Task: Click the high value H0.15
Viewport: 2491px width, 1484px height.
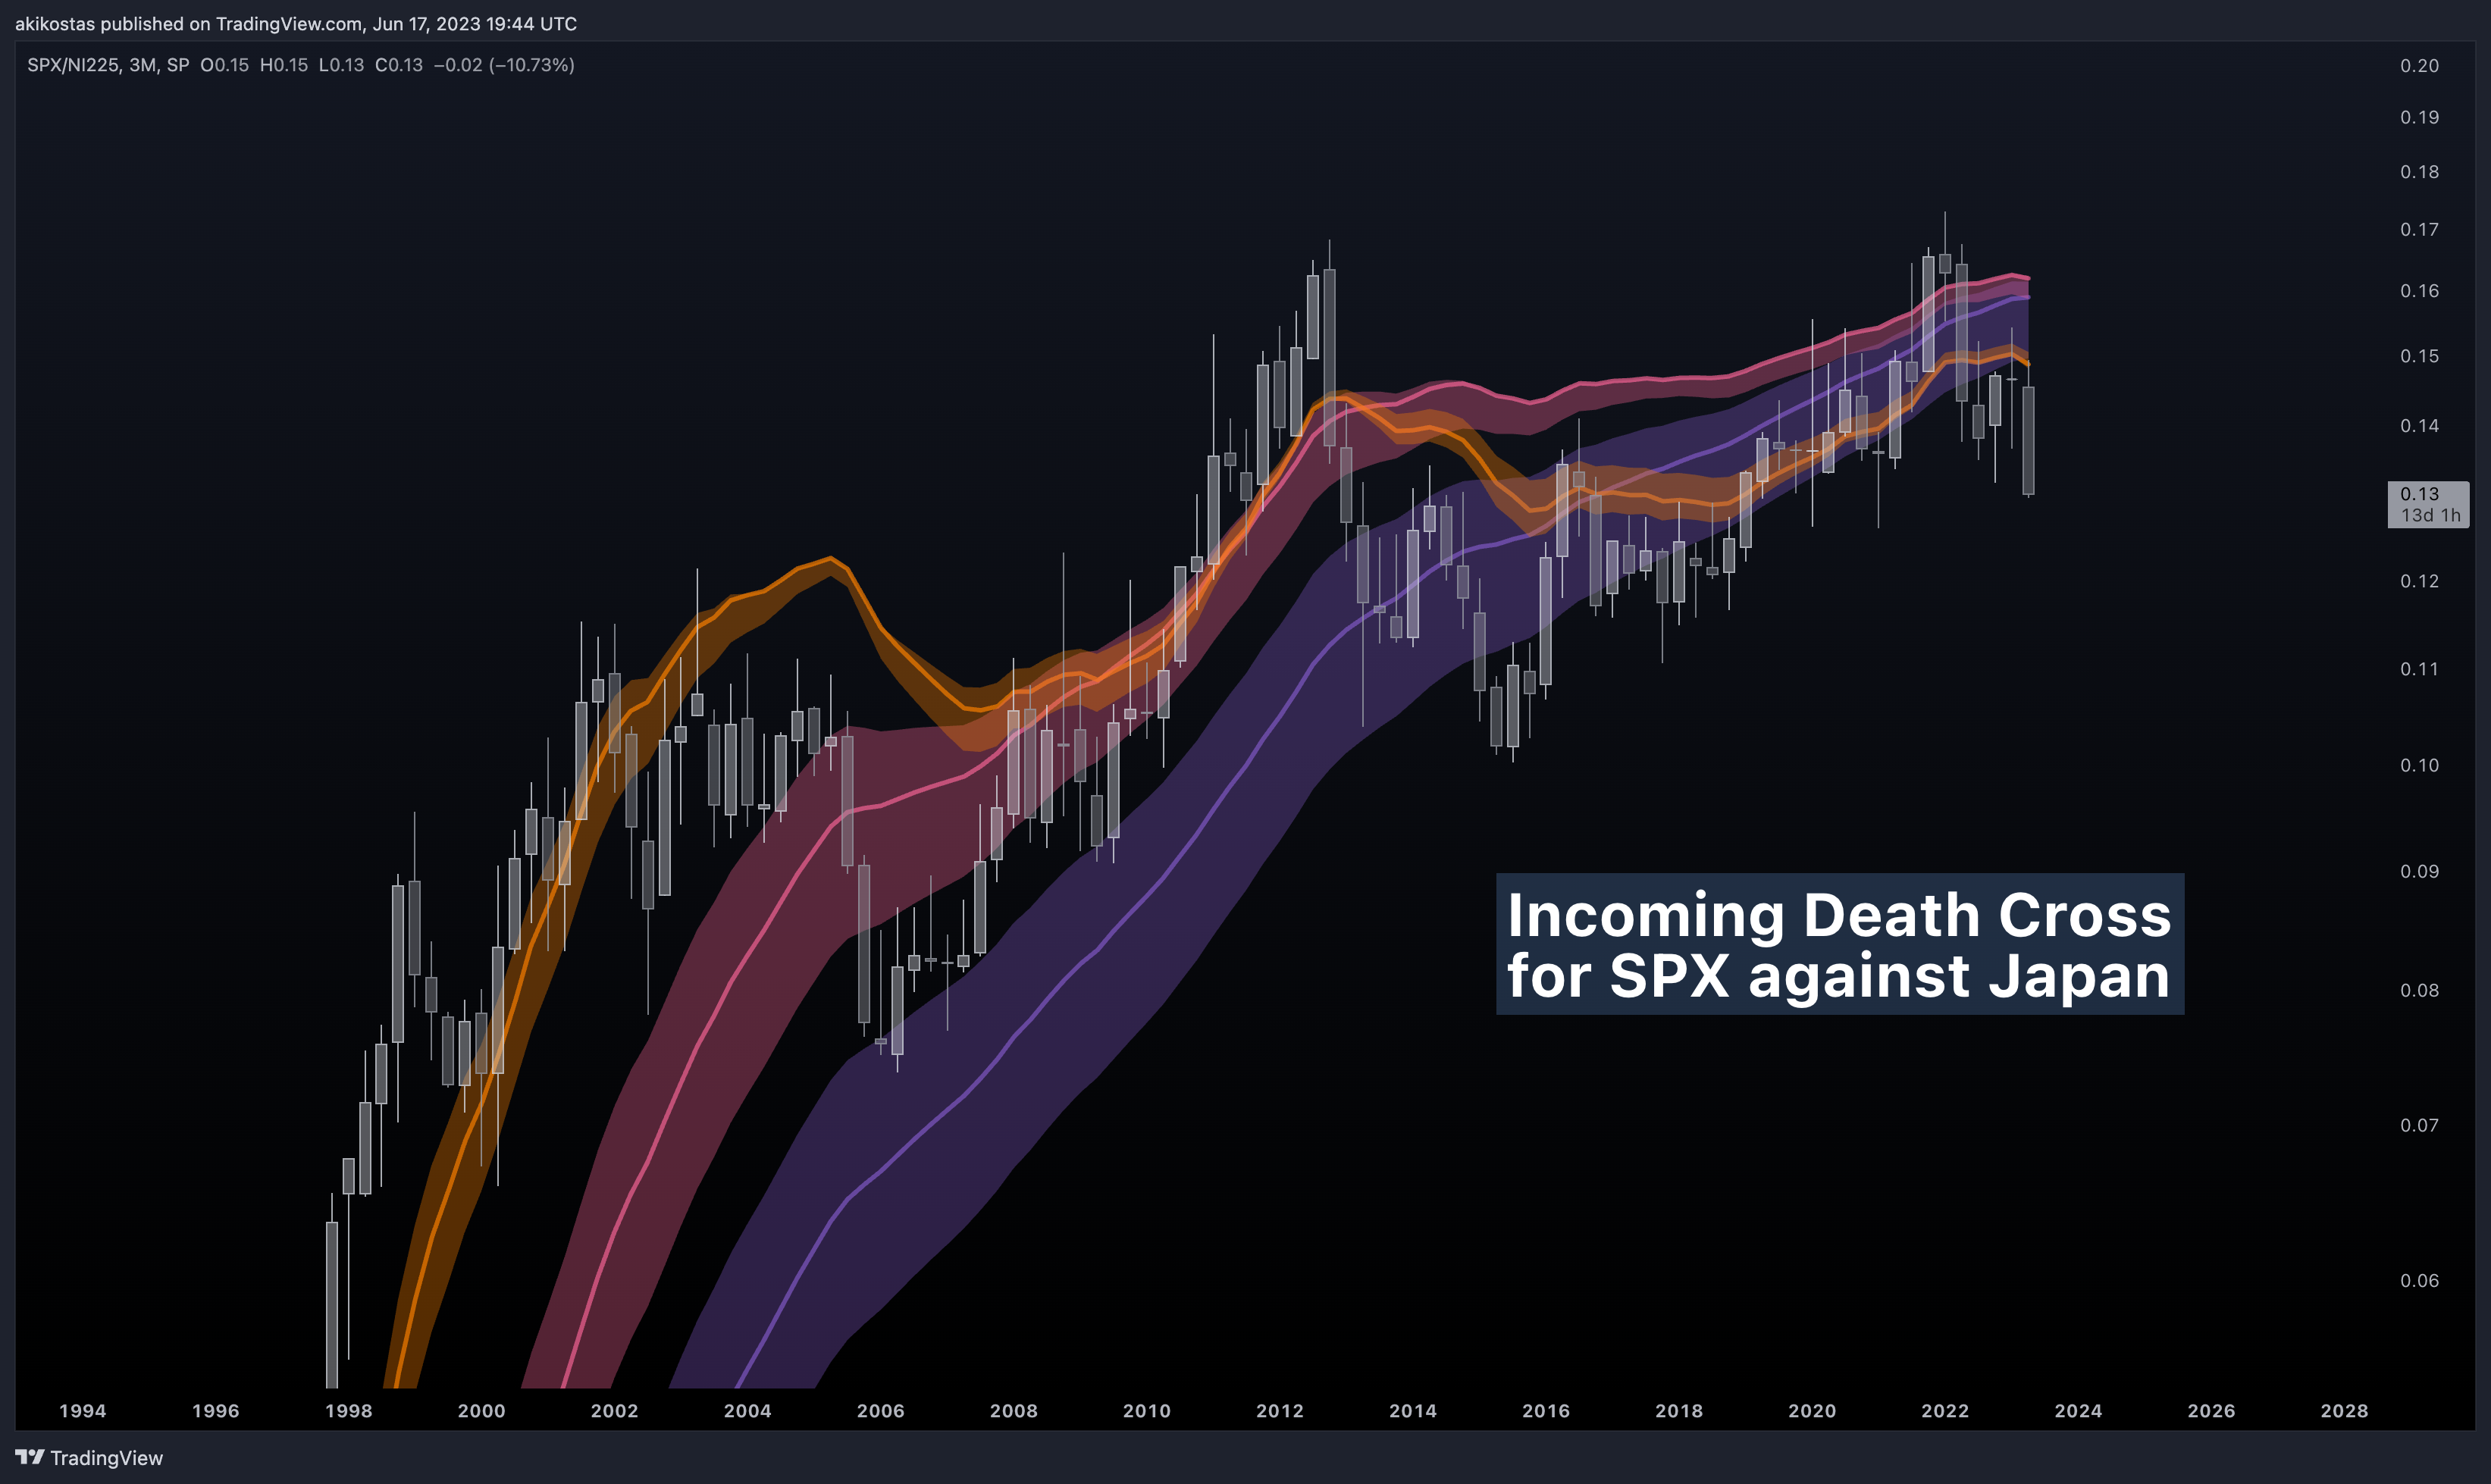Action: coord(284,65)
